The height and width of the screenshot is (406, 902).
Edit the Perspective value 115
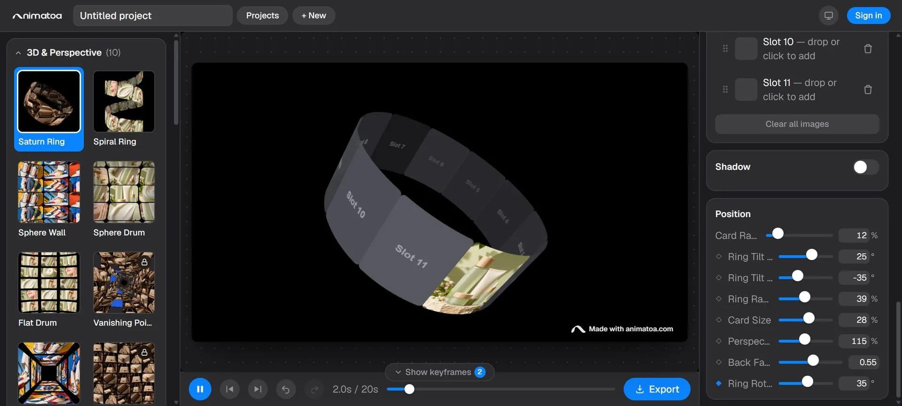pyautogui.click(x=854, y=341)
